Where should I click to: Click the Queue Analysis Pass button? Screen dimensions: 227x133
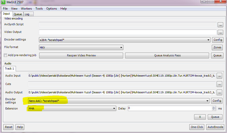point(167,56)
